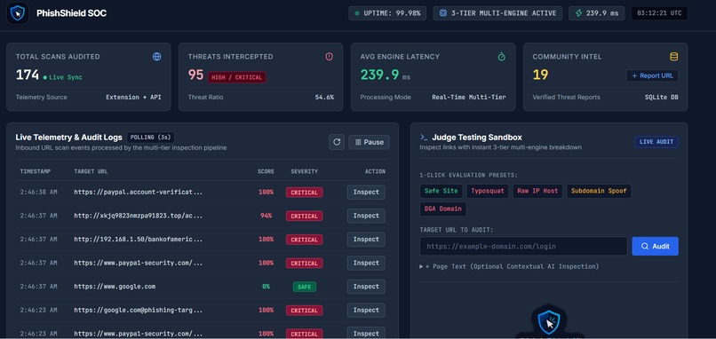Screen dimensions: 716x339
Task: Click the lightning bolt latency icon in header
Action: pos(578,13)
